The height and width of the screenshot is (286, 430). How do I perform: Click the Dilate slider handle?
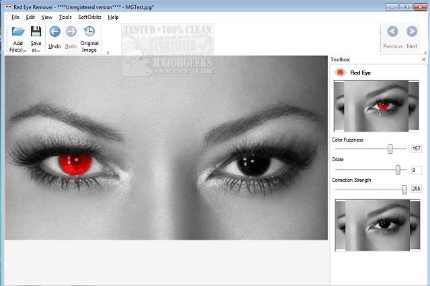coord(398,170)
